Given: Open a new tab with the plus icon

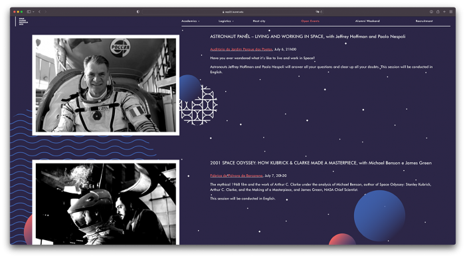Looking at the screenshot, I should coord(444,11).
